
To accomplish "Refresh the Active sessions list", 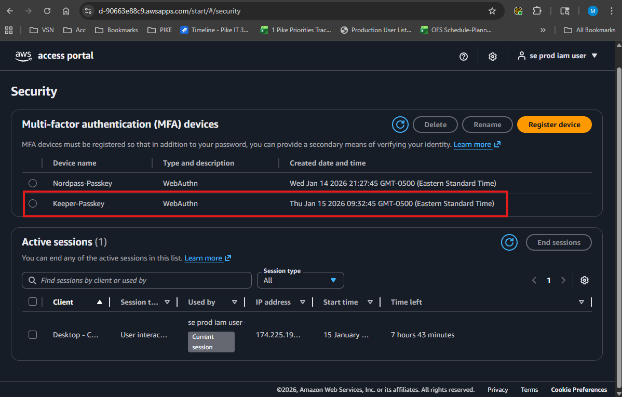I will tap(509, 242).
